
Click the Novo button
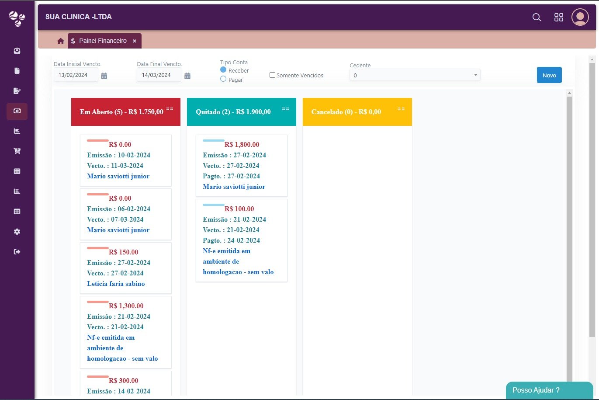549,75
